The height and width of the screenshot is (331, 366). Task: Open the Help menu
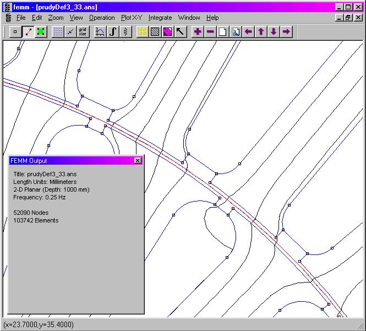pyautogui.click(x=212, y=18)
